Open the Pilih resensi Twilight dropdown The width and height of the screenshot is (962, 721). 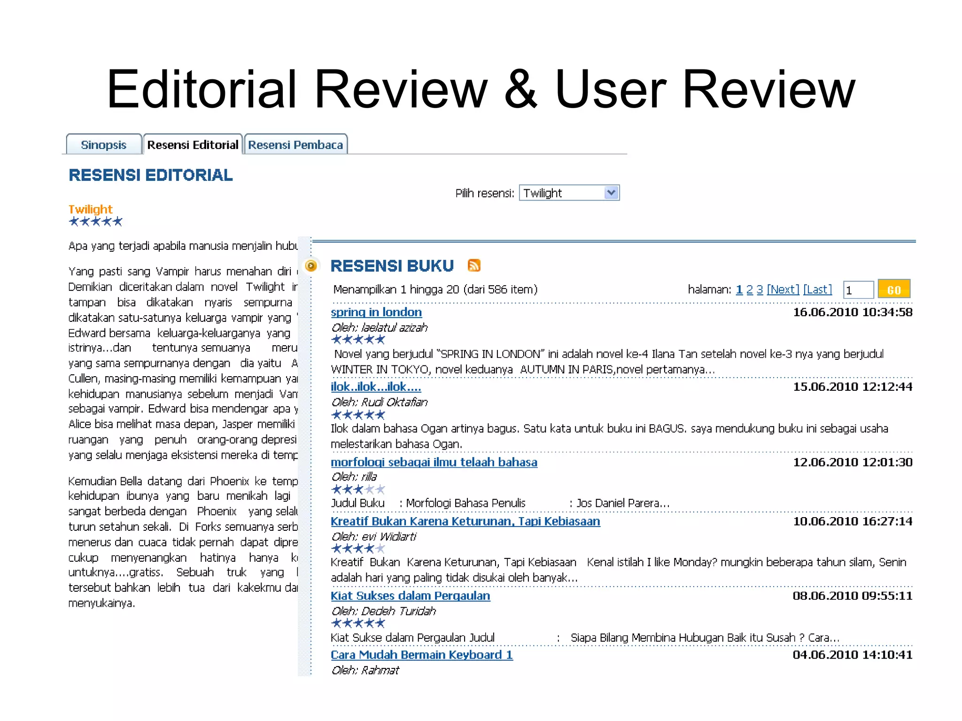569,193
